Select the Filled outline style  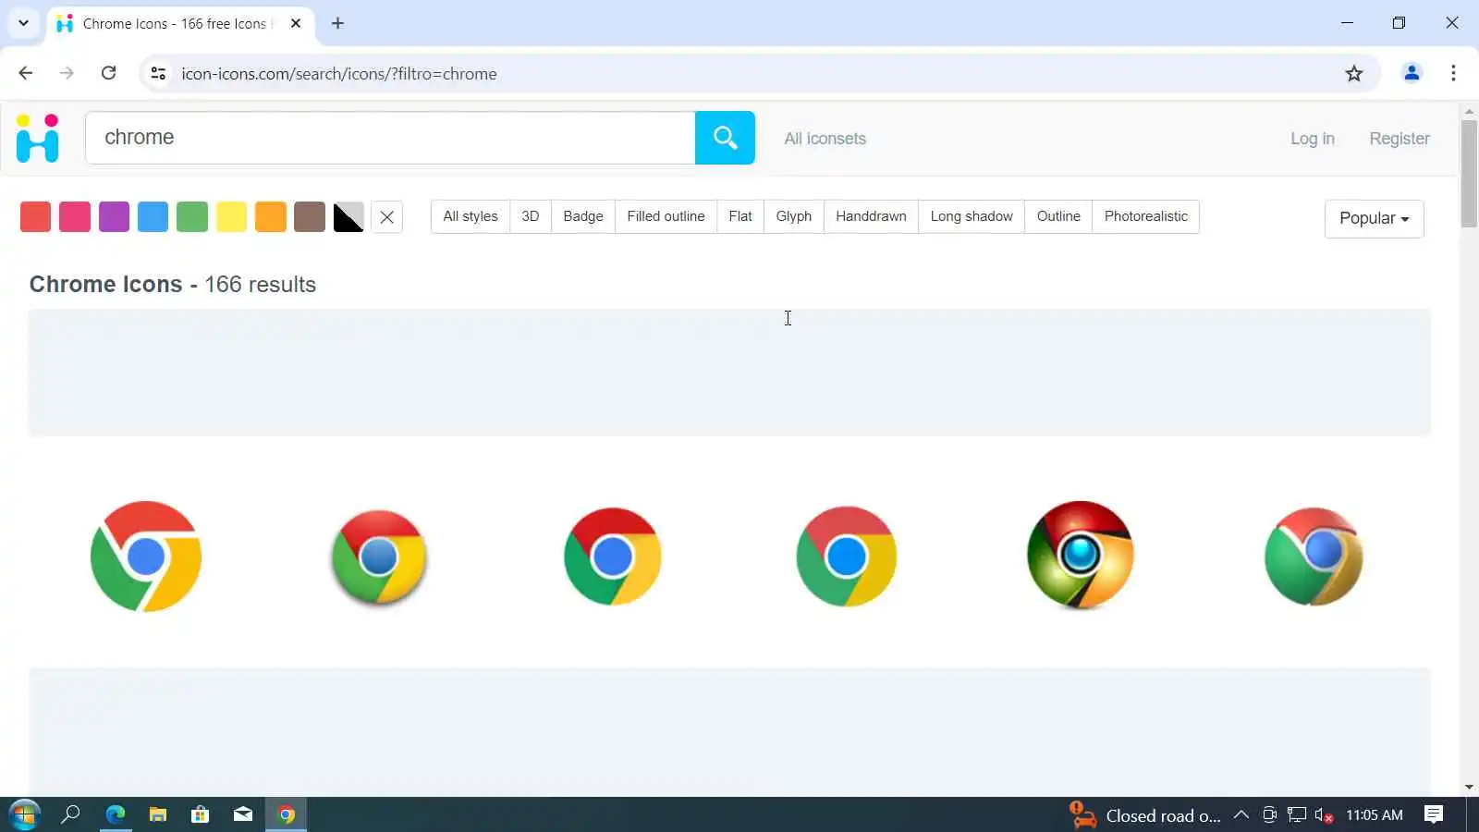coord(666,216)
